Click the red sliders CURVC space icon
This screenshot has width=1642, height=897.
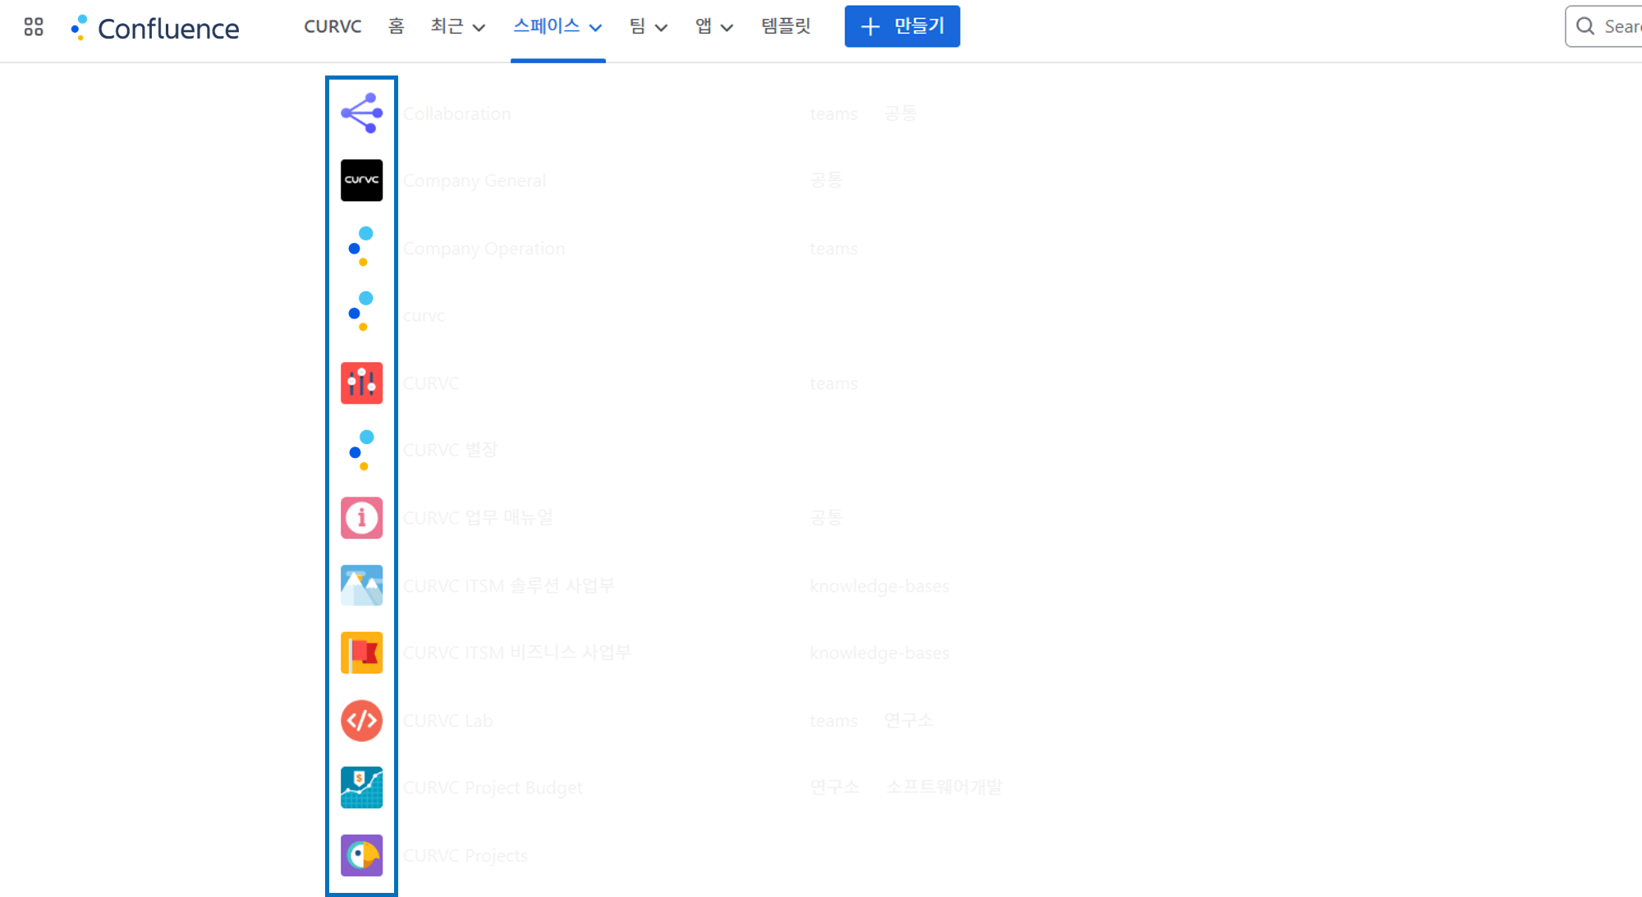(x=361, y=383)
